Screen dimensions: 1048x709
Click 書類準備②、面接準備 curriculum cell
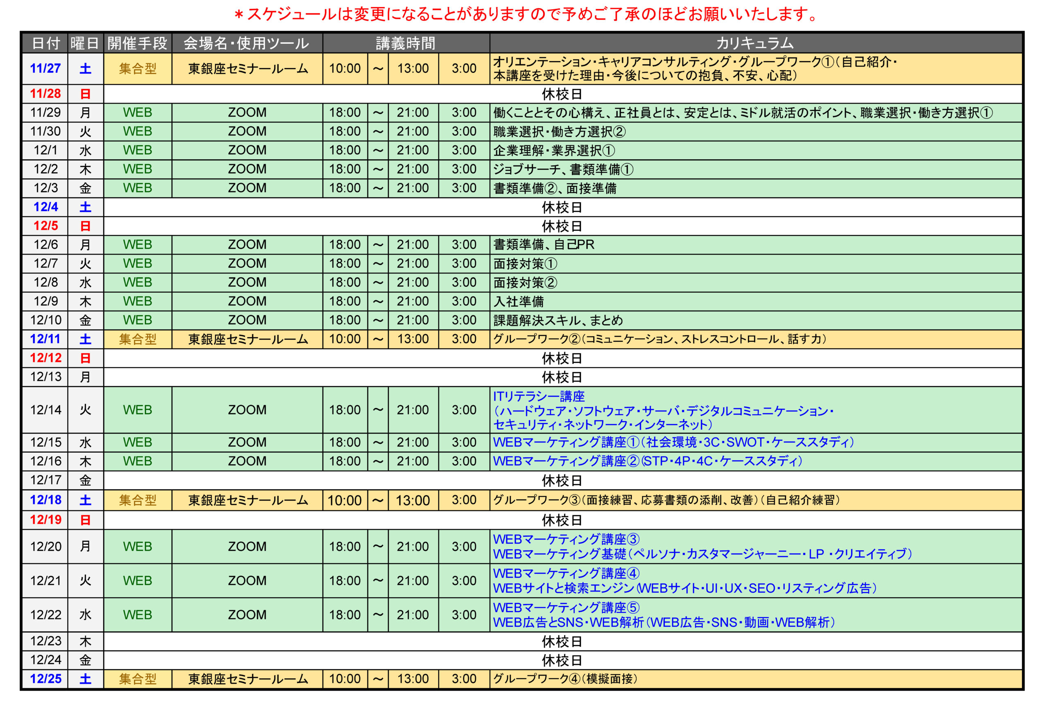click(755, 188)
